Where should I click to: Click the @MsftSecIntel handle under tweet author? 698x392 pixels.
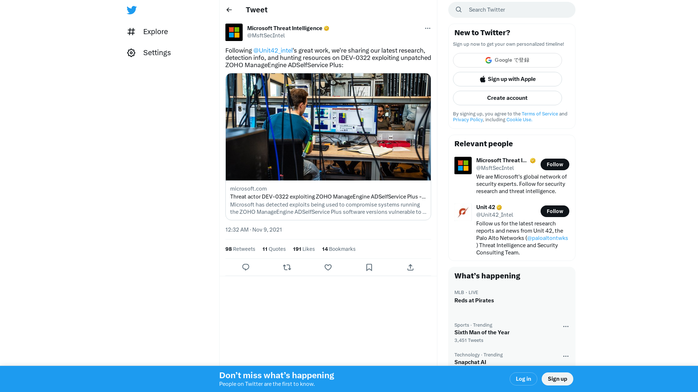click(x=266, y=36)
